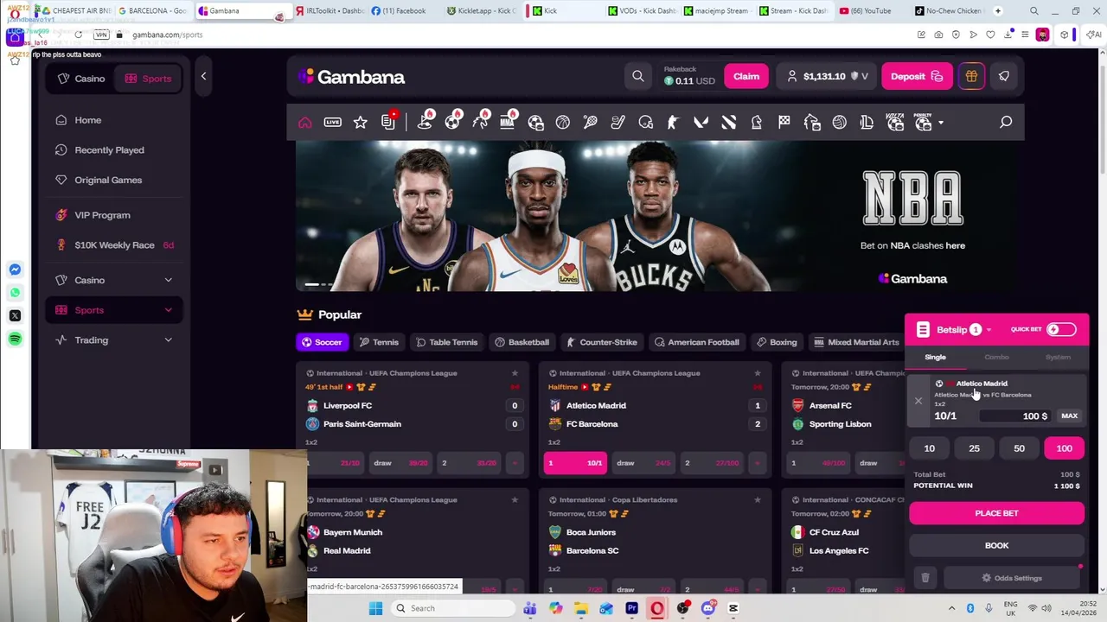Select the 25 stake preset
Image resolution: width=1107 pixels, height=622 pixels.
tap(974, 448)
